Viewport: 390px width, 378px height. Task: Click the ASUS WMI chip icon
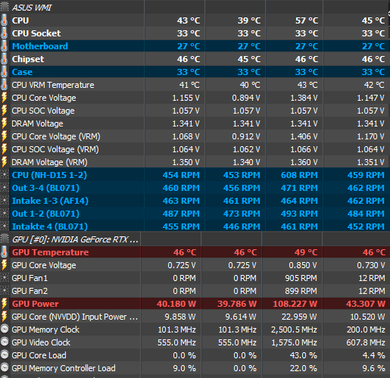[x=5, y=7]
